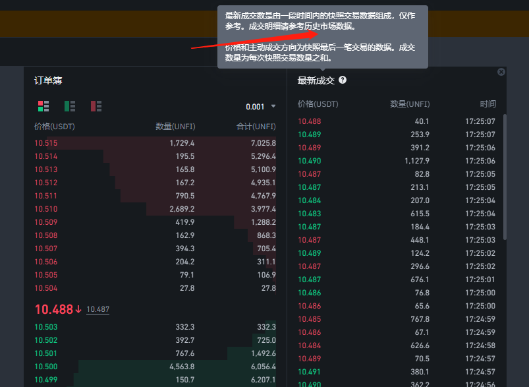This screenshot has height=387, width=529.
Task: Choose the 10.503 top bid price
Action: point(46,327)
